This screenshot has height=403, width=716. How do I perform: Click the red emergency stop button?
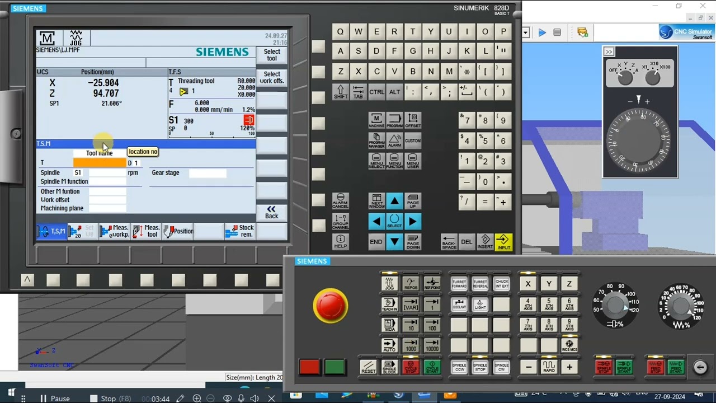pos(331,306)
